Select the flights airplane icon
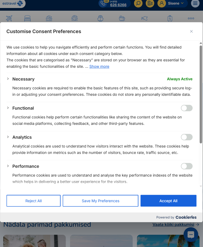The height and width of the screenshot is (247, 203). (9, 18)
